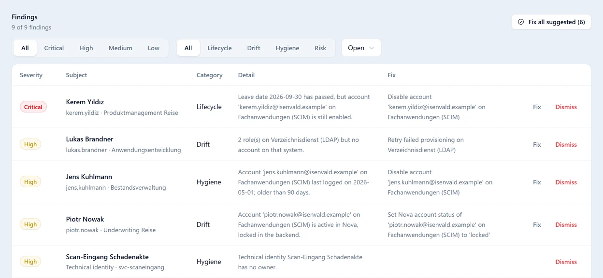Click fix text 'Retry failed provisioning on Verzeichnisdienst'
The height and width of the screenshot is (278, 603).
(426, 145)
